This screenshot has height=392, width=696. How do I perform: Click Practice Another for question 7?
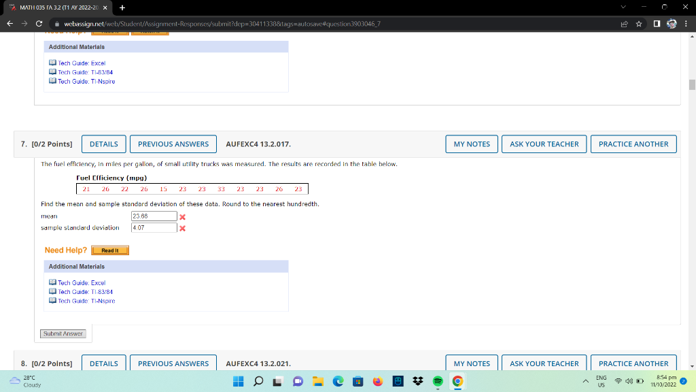(x=633, y=144)
